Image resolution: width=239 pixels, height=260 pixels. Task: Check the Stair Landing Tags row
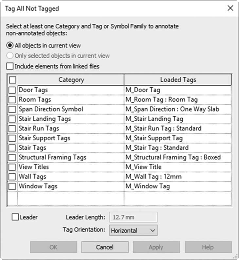(12, 119)
